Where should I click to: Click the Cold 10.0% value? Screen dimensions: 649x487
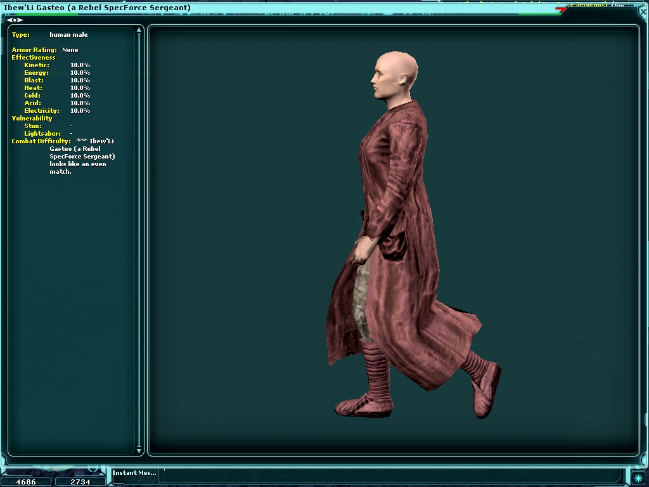tap(80, 96)
